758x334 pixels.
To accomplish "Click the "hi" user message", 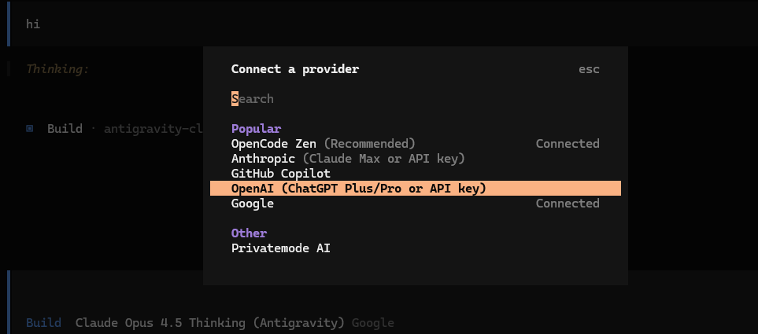I will pos(33,24).
